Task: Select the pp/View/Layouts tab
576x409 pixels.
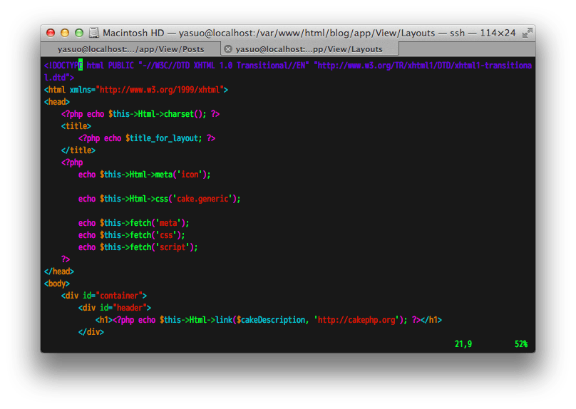Action: pyautogui.click(x=309, y=49)
